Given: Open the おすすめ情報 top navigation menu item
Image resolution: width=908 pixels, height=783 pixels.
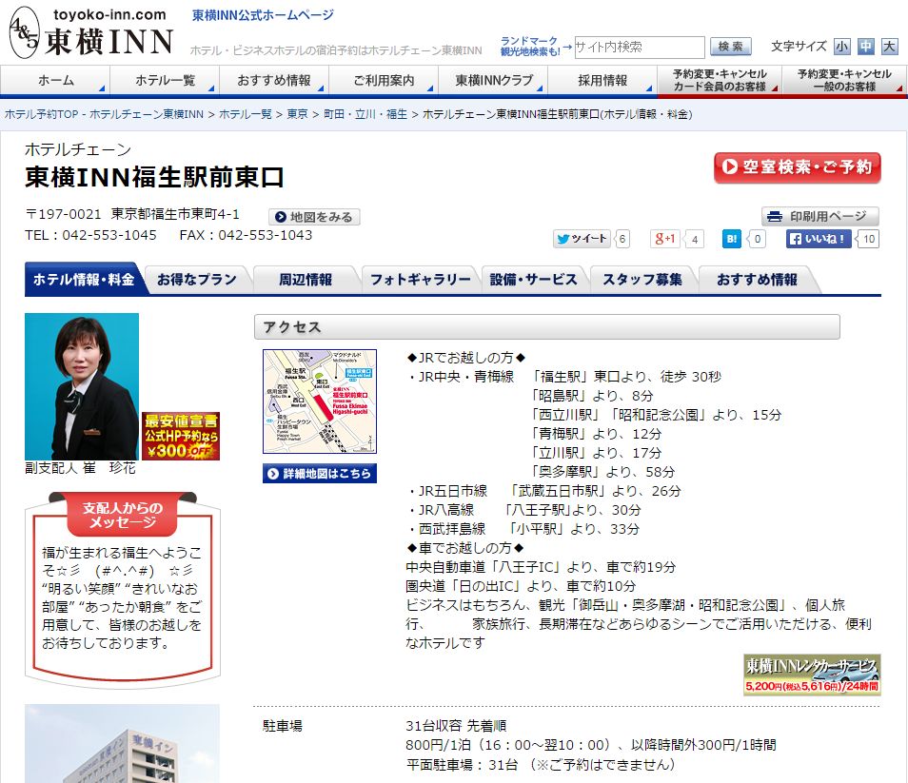Looking at the screenshot, I should tap(274, 81).
